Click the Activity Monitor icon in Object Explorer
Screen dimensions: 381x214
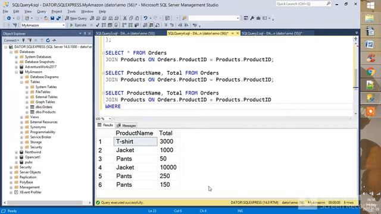point(54,40)
